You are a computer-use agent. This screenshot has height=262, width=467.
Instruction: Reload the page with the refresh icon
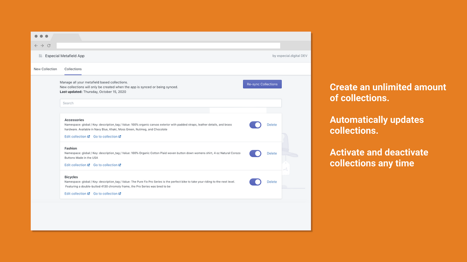49,45
